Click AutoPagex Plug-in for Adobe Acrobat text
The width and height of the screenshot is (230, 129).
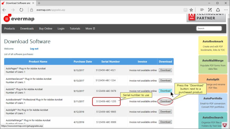pos(26,69)
